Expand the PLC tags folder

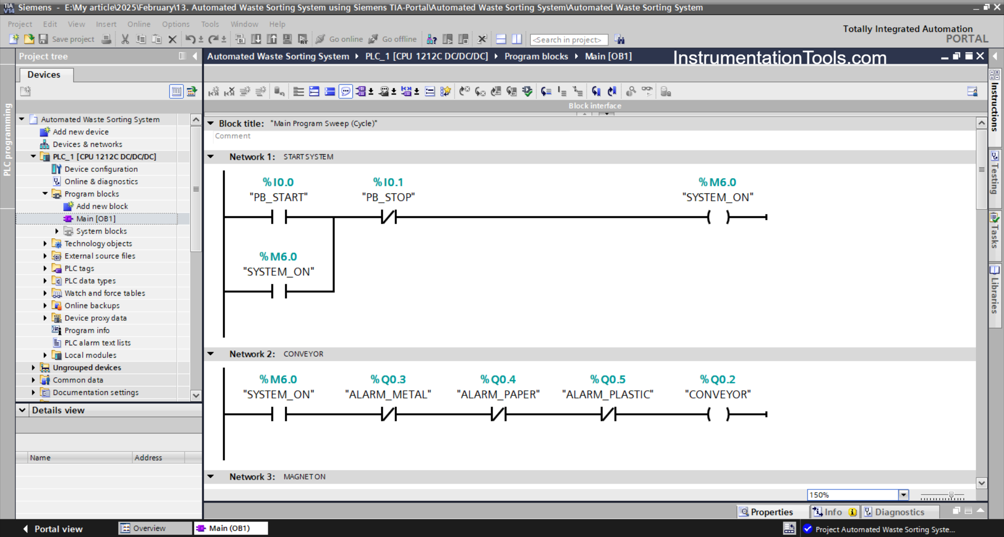click(x=45, y=268)
